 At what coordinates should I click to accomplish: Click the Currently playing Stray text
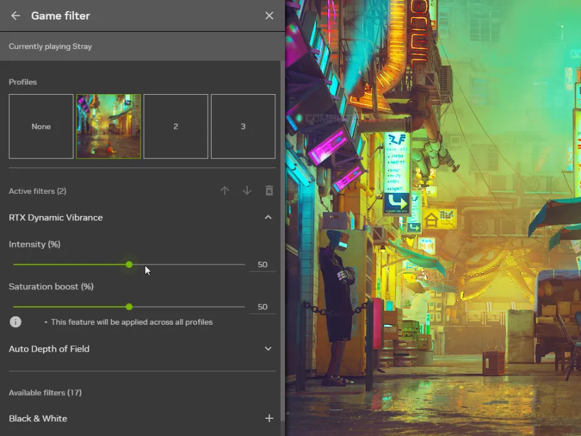[x=50, y=46]
